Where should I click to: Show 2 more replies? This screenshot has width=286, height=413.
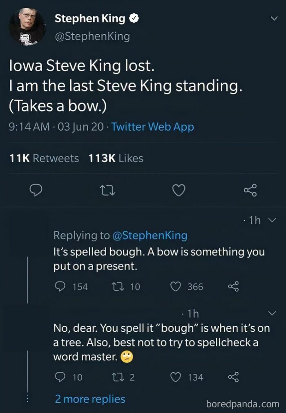[90, 399]
